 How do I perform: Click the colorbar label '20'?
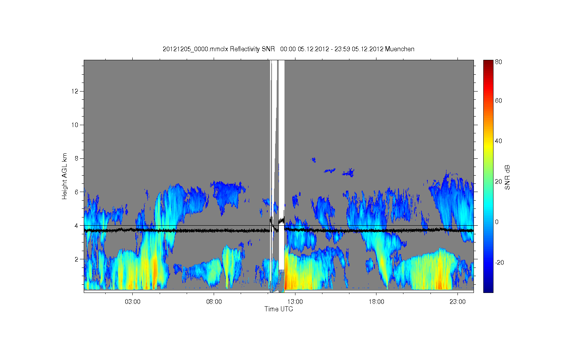pos(498,181)
